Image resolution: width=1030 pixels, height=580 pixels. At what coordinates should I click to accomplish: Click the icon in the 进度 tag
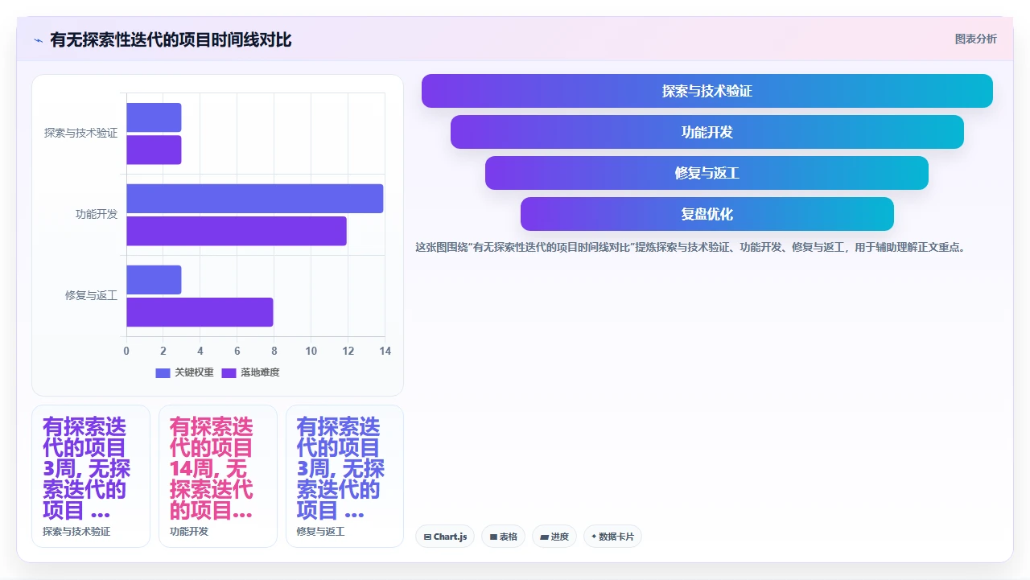pos(544,537)
